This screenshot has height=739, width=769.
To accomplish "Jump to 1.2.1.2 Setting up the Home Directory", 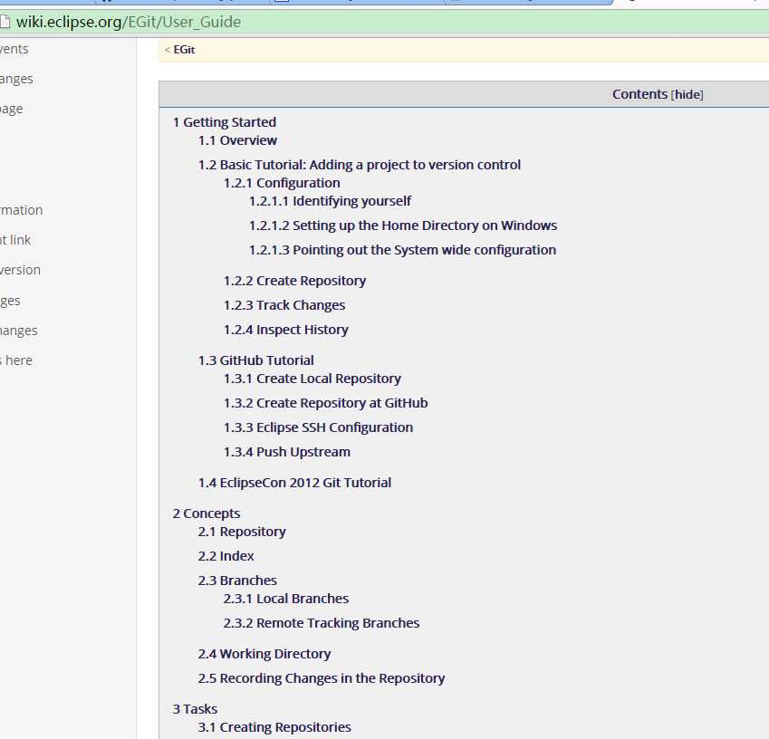I will [x=403, y=226].
